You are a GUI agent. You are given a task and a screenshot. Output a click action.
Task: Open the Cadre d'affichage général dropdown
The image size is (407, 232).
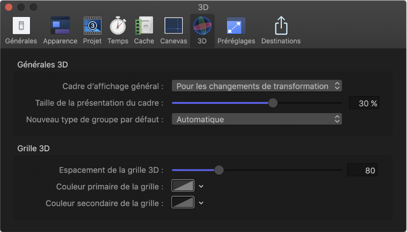(x=256, y=86)
